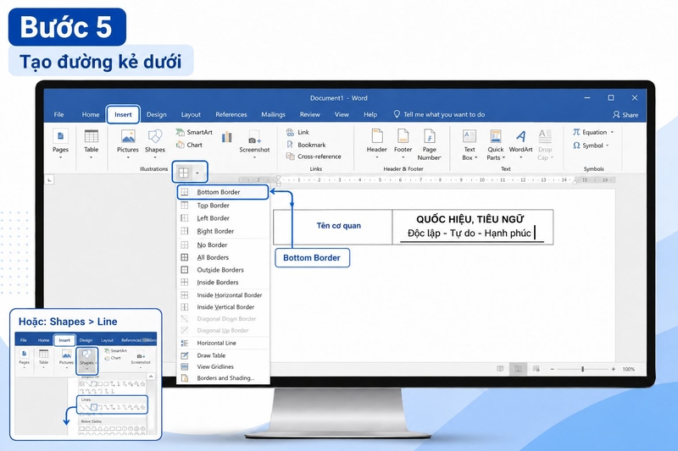Open Borders and Shading dialog
678x451 pixels.
pos(223,378)
